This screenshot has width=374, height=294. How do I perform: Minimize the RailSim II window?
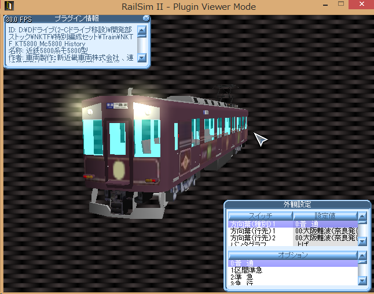(x=325, y=4)
